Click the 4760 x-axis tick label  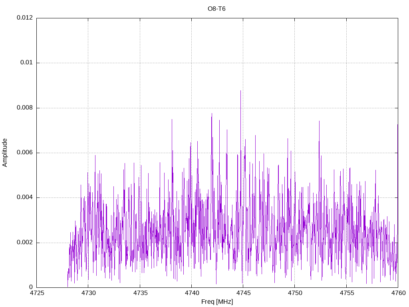[x=398, y=293]
